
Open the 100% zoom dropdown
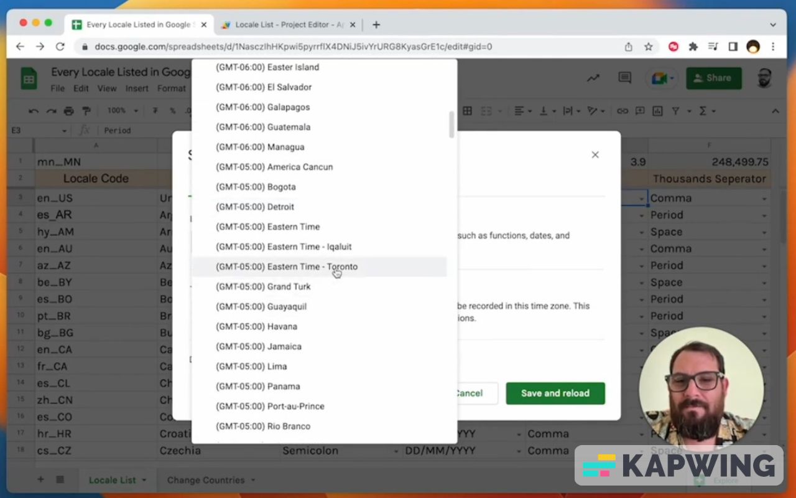123,111
